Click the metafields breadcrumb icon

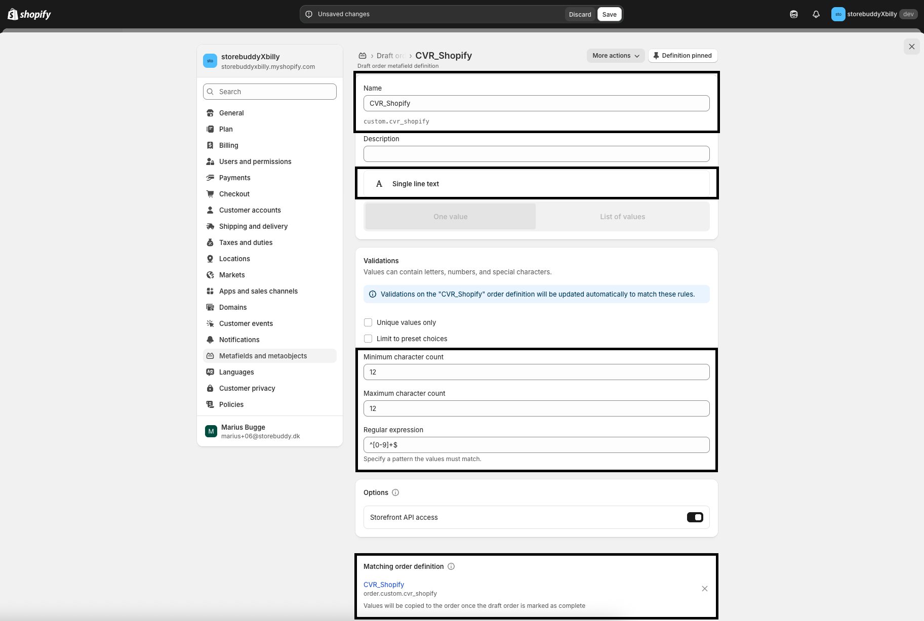(x=363, y=56)
